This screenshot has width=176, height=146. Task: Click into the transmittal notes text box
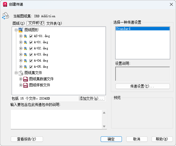click(56, 119)
